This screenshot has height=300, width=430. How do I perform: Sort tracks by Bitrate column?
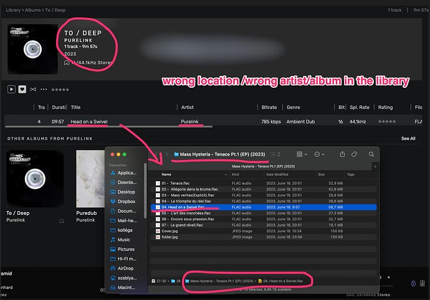tap(269, 108)
